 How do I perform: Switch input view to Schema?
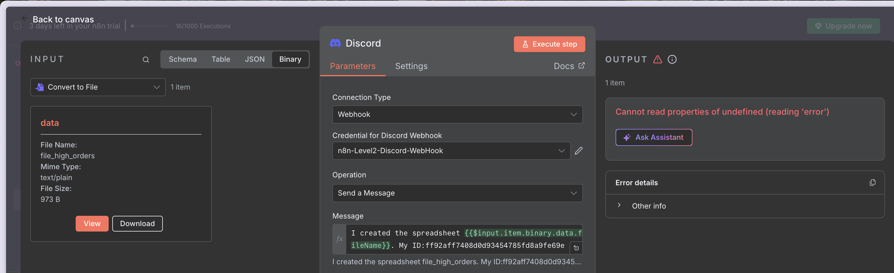182,59
